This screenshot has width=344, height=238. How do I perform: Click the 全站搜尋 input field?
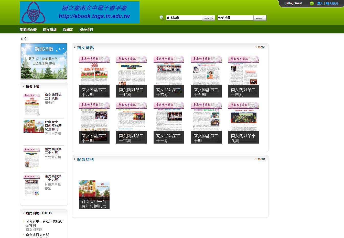235,18
